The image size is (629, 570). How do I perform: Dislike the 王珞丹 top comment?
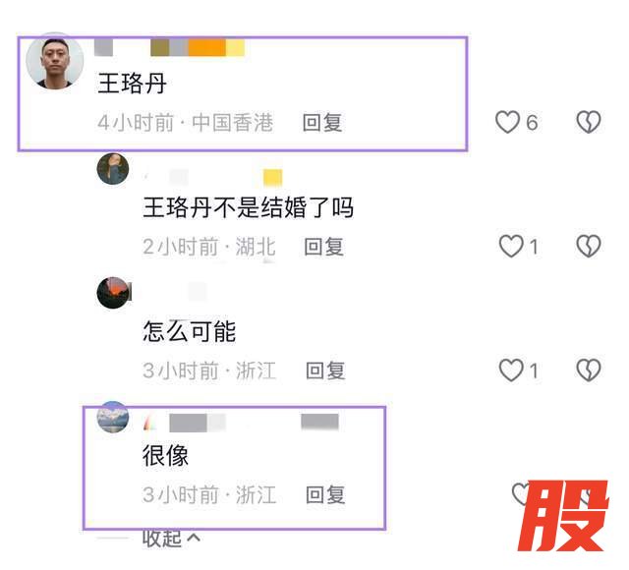pos(589,122)
